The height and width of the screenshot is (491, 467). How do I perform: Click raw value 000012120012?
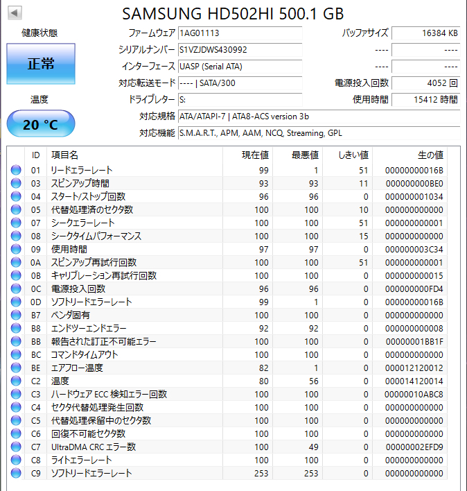pos(414,368)
